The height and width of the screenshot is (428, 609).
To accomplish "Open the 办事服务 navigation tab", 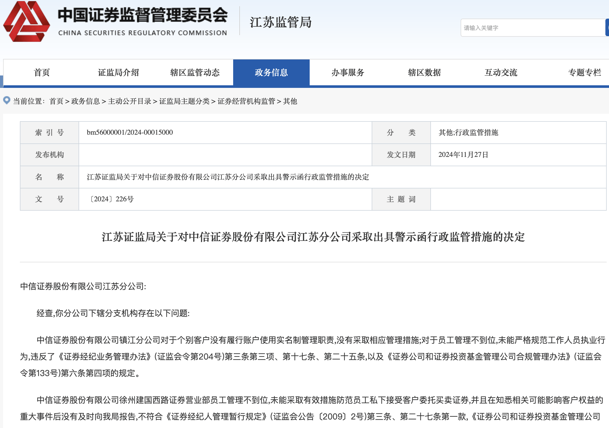I will [348, 72].
